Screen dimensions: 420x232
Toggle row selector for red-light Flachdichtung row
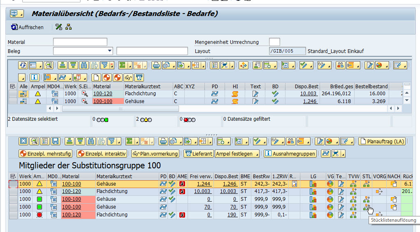pos(14,215)
